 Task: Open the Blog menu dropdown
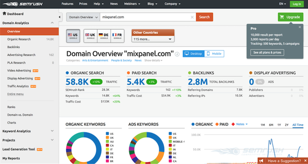pyautogui.click(x=152, y=4)
